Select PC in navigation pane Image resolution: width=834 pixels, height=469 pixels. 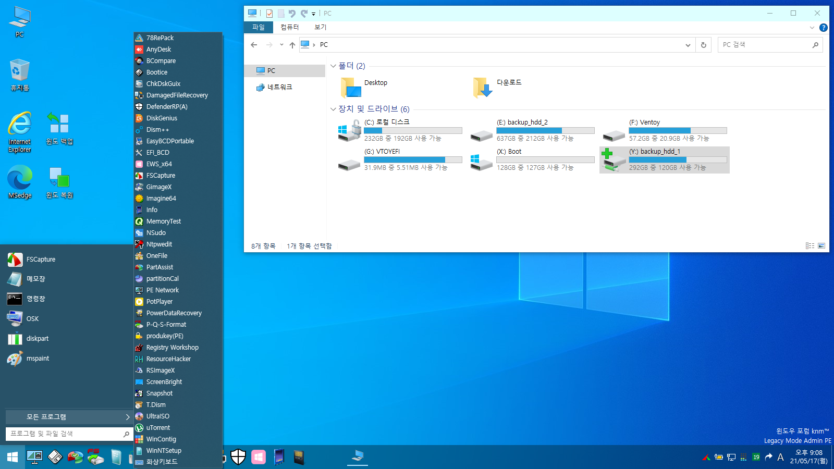click(285, 71)
